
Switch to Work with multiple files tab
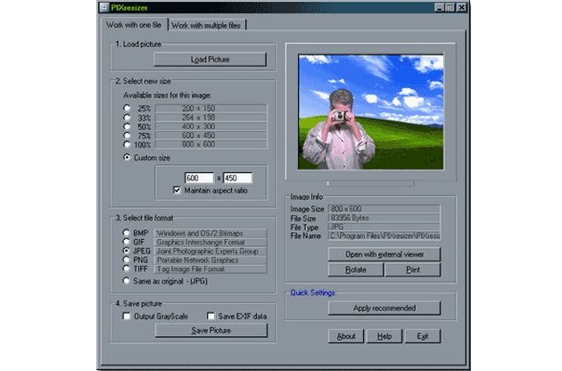[206, 26]
